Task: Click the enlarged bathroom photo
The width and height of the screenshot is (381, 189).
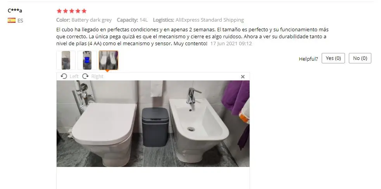Action: 153,124
